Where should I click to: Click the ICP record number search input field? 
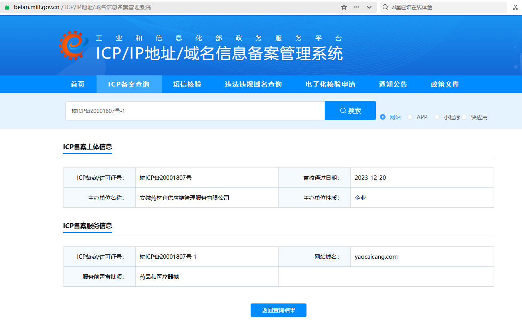(x=195, y=111)
